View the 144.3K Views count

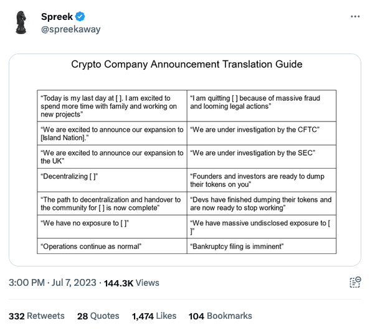tap(131, 283)
